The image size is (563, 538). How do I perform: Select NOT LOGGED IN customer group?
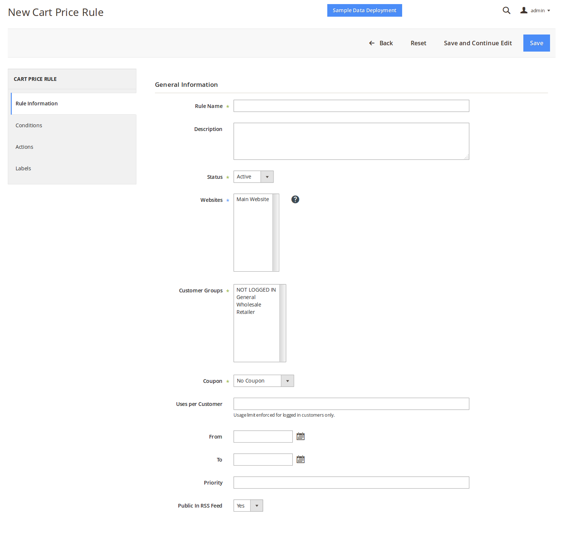256,290
